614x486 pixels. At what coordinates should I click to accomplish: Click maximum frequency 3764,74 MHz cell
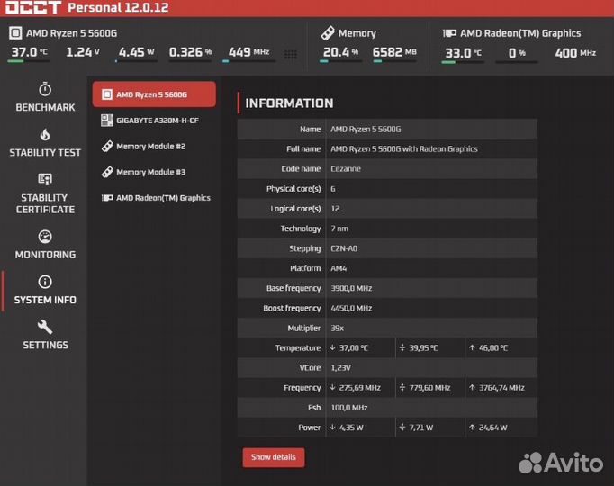point(501,388)
